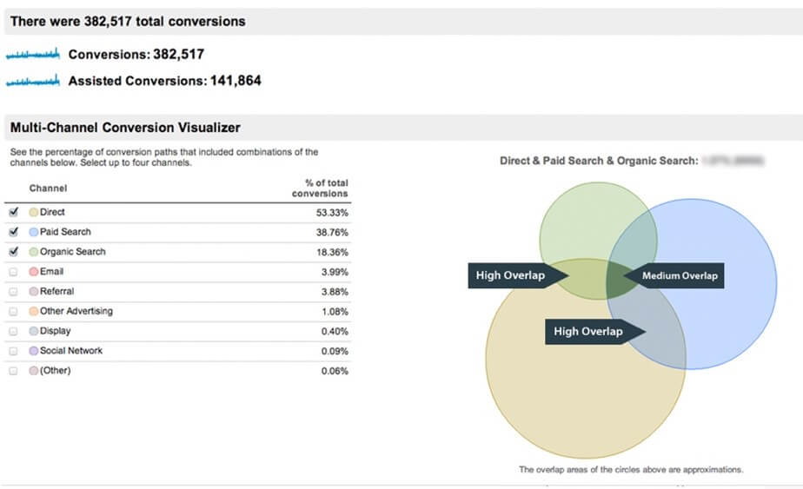This screenshot has width=803, height=489.
Task: Disable the Organic Search channel checkbox
Action: pos(13,252)
